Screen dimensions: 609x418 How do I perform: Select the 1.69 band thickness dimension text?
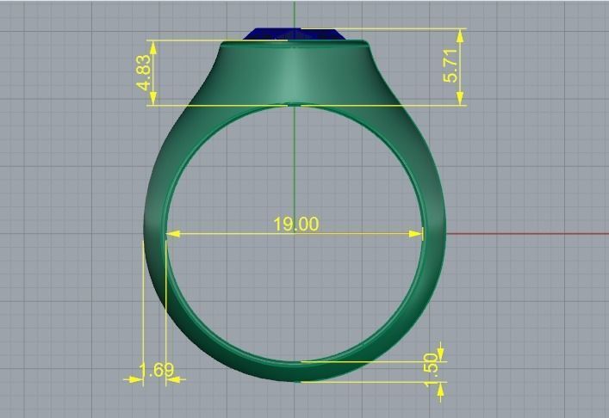pos(157,370)
